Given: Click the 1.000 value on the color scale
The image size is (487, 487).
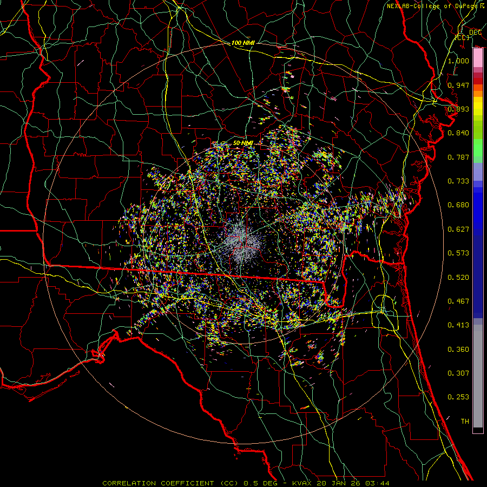Looking at the screenshot, I should (458, 61).
